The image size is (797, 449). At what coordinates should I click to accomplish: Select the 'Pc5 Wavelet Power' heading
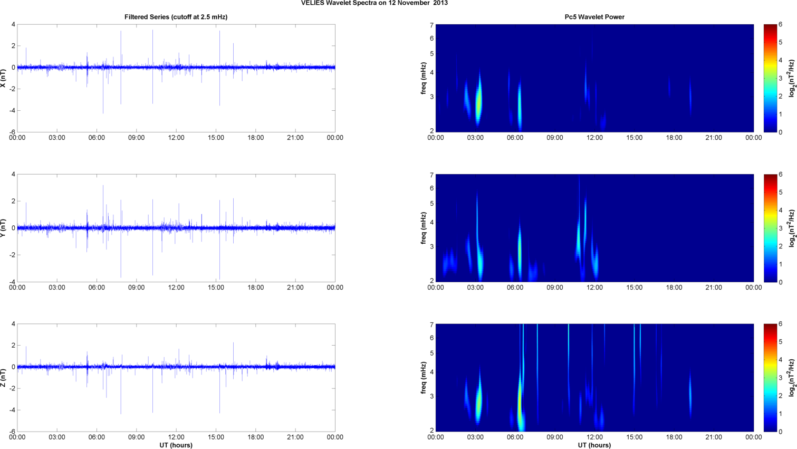point(594,17)
